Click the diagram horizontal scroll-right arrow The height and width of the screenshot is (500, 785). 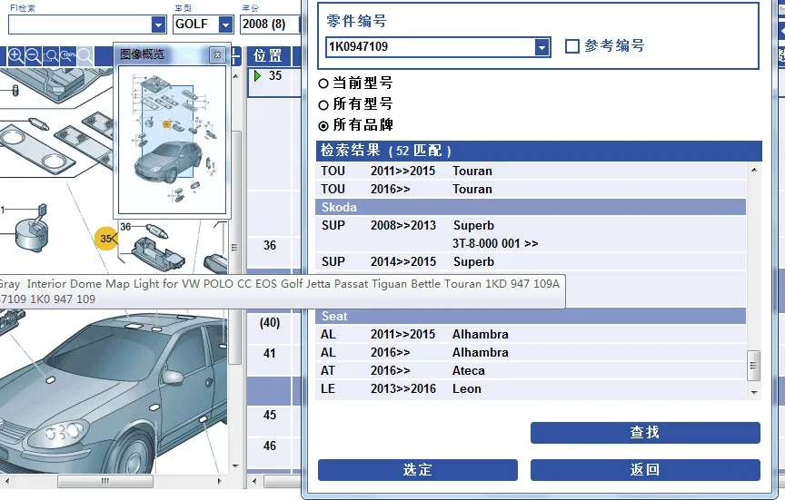(219, 482)
